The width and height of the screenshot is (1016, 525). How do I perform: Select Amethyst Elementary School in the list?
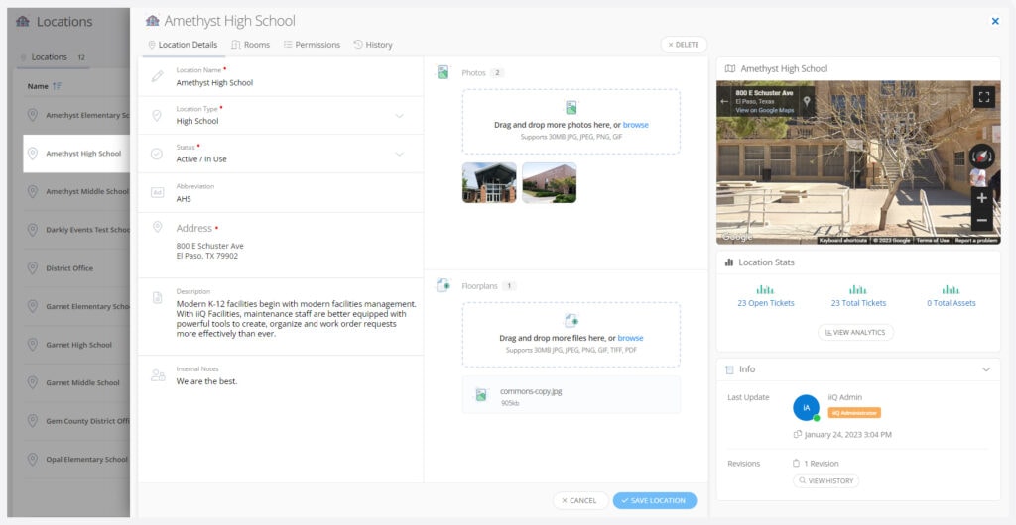(76, 115)
